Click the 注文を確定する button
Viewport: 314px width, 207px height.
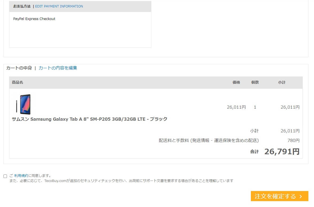coord(279,196)
